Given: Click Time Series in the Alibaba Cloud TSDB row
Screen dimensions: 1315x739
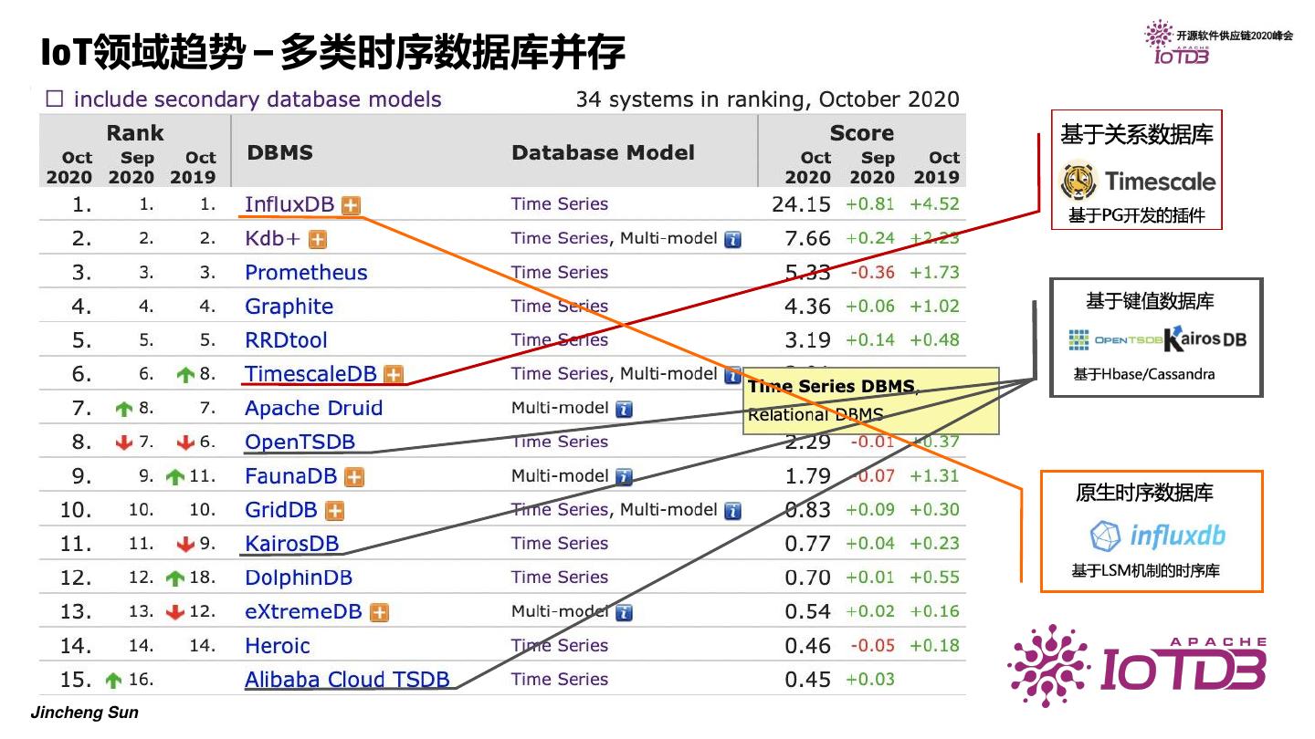Looking at the screenshot, I should (x=560, y=679).
